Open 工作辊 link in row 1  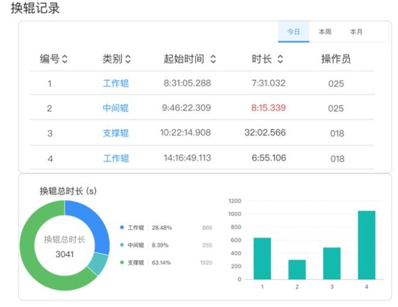pyautogui.click(x=116, y=83)
